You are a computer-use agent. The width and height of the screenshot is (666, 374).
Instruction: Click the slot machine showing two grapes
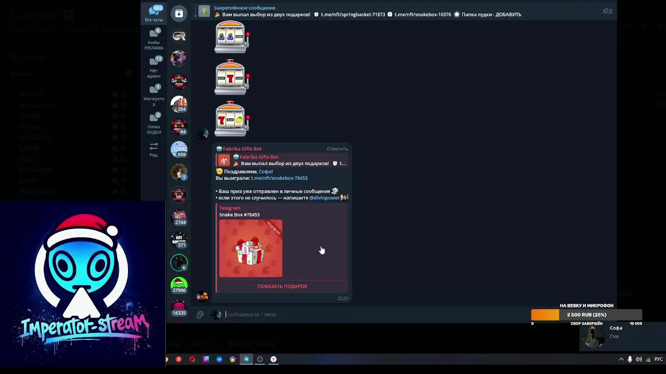pyautogui.click(x=232, y=37)
